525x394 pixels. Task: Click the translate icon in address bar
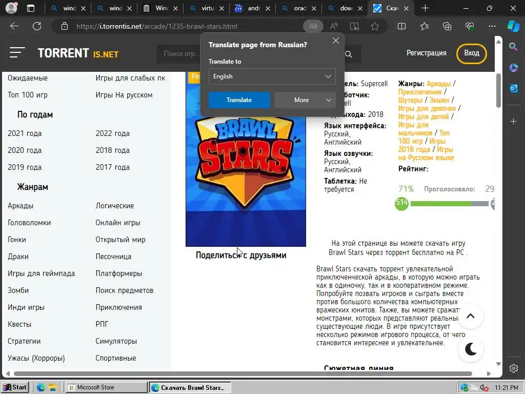[x=313, y=26]
